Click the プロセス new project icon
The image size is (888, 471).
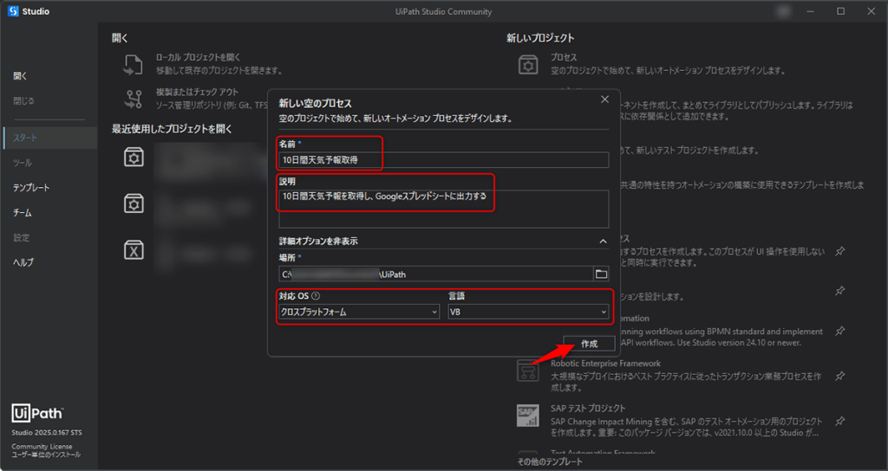[528, 64]
